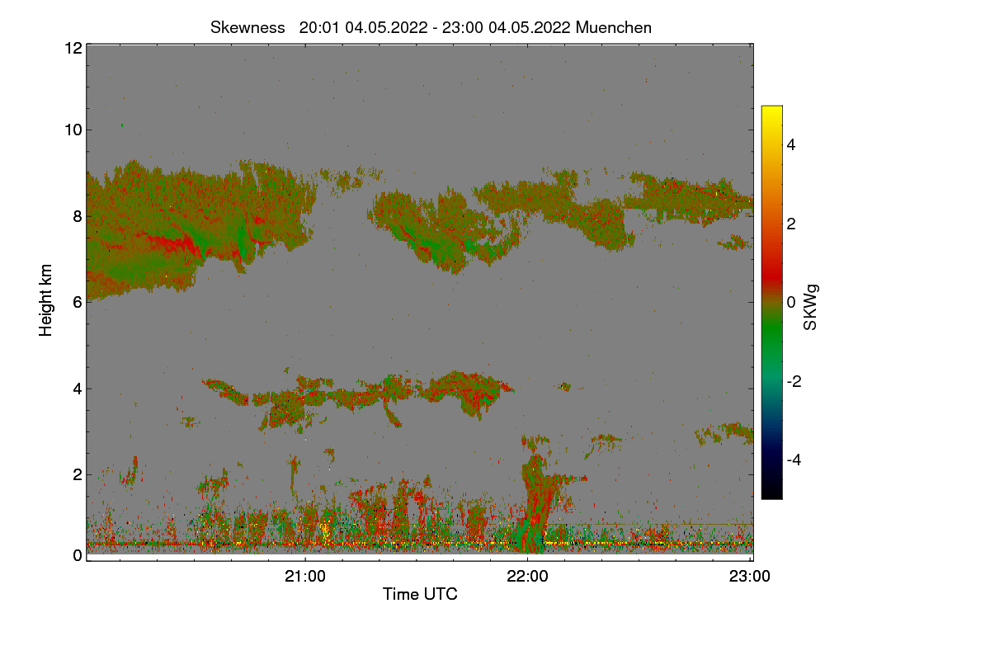This screenshot has width=990, height=660.
Task: Click the colorbar value 2
Action: (791, 224)
